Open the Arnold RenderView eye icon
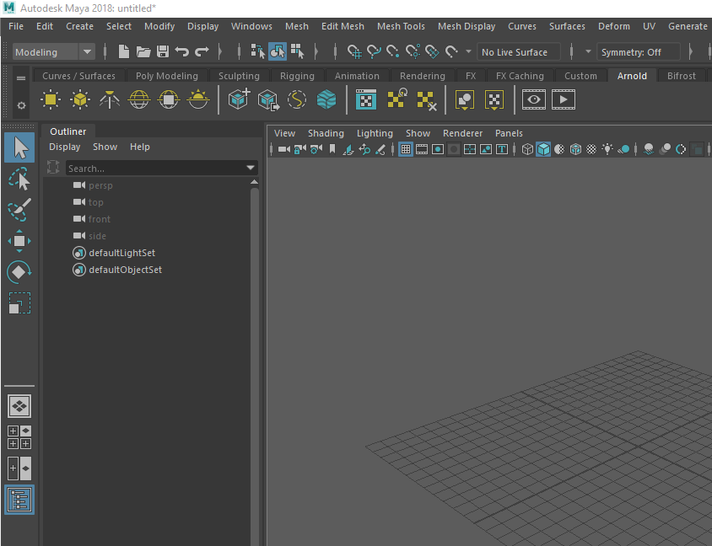 click(533, 99)
